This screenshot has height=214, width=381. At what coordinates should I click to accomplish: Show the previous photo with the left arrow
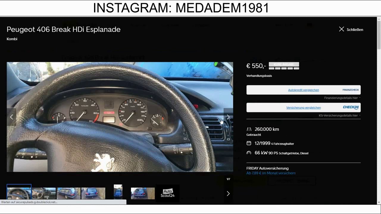11,117
